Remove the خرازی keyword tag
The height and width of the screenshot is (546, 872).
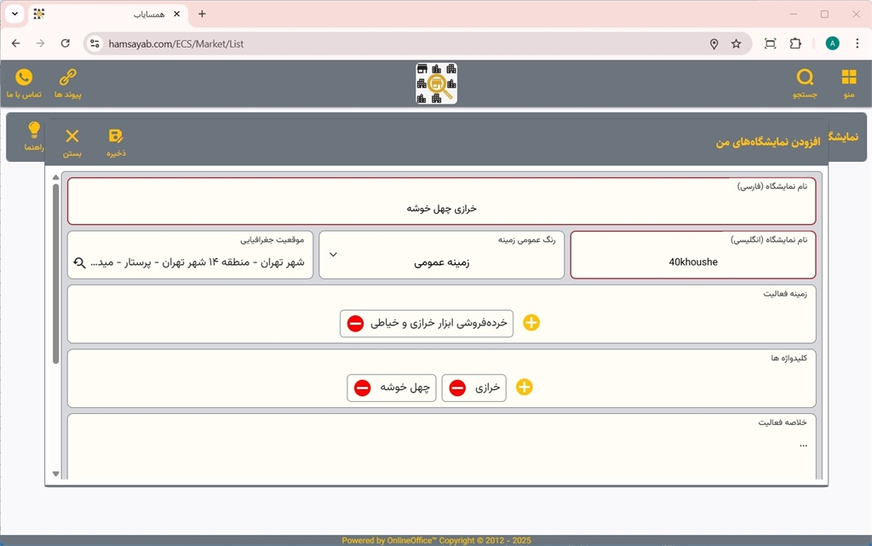(x=457, y=388)
